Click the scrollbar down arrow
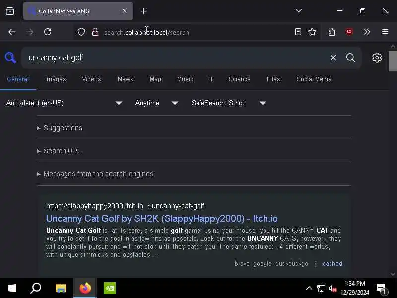397x298 pixels. (393, 275)
